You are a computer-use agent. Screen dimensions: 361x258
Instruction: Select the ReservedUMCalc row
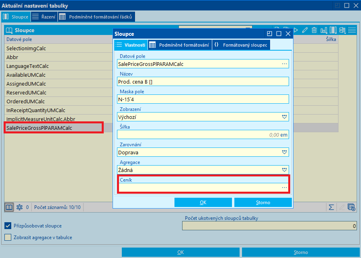tap(58, 92)
